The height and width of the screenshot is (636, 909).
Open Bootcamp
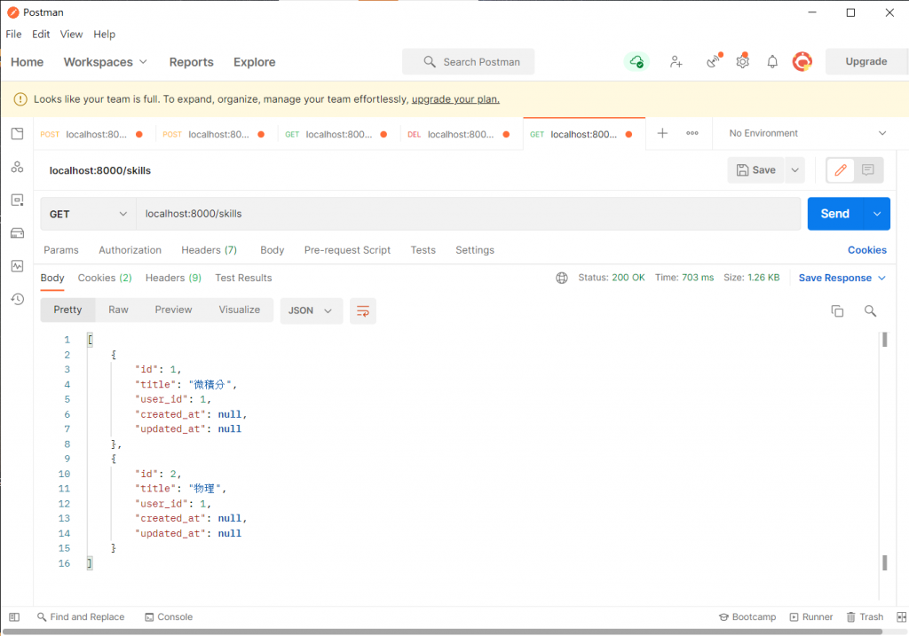(x=747, y=616)
